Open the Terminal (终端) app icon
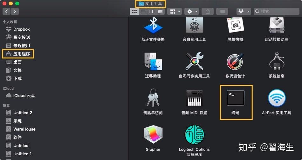Screen dimensions: 302x160 pos(235,98)
